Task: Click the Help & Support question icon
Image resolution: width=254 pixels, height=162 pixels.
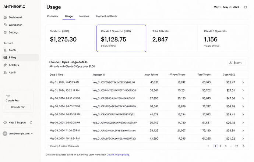Action: click(x=5, y=123)
